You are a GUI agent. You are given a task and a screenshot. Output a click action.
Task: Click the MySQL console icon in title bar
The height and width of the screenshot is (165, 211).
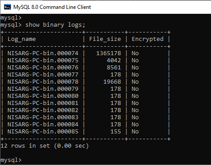8,7
